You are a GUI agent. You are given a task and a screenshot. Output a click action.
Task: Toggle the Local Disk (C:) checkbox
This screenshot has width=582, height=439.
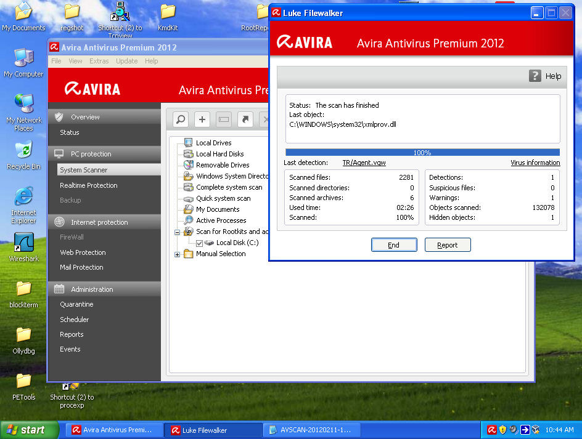[x=199, y=243]
